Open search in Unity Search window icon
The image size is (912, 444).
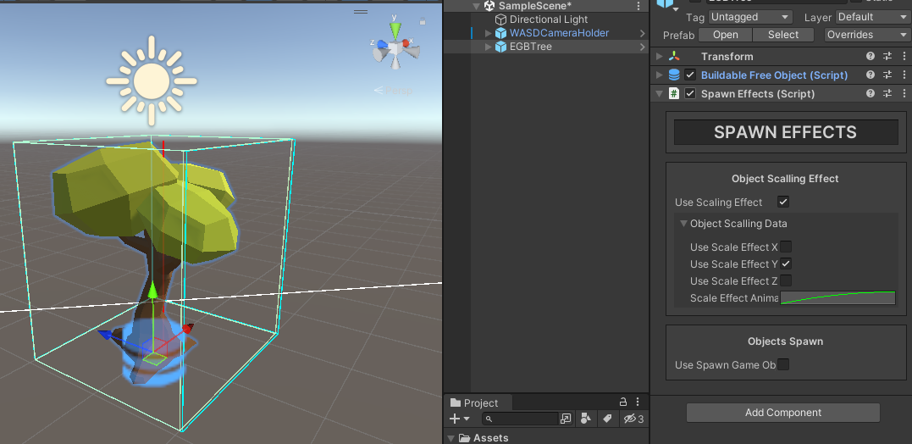tap(566, 419)
